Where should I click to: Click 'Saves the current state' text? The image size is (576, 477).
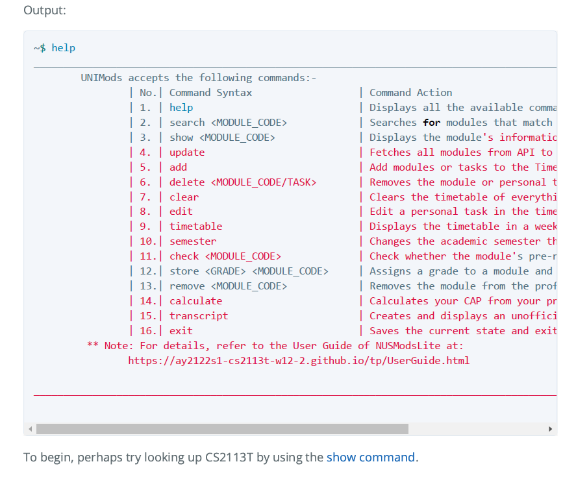(x=437, y=331)
